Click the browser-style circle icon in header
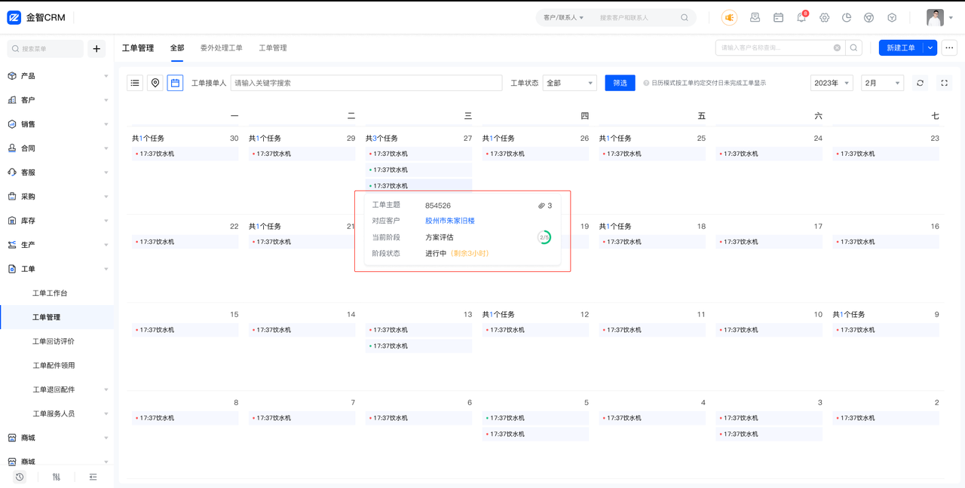The width and height of the screenshot is (965, 488). (x=869, y=17)
